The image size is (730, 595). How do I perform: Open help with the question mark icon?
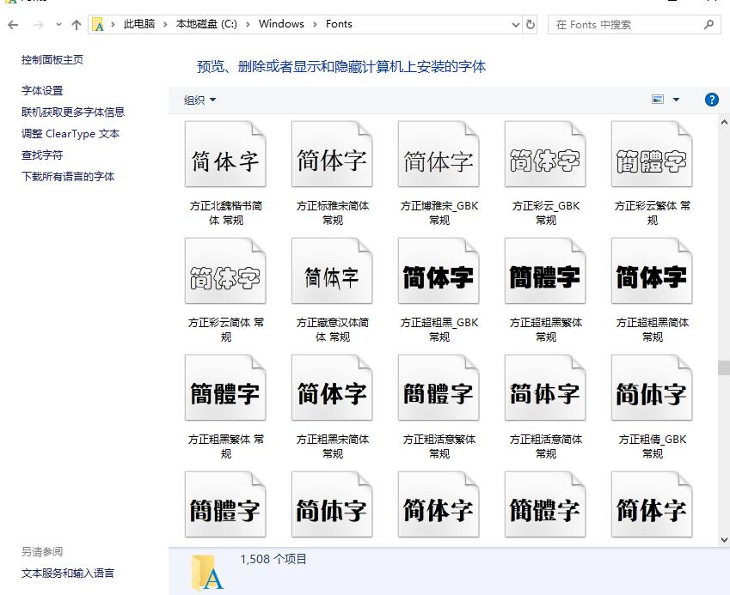(711, 100)
